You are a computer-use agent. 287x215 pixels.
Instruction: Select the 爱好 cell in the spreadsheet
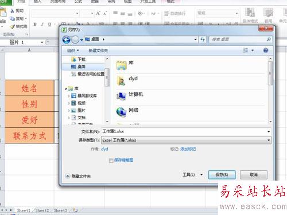(29, 120)
